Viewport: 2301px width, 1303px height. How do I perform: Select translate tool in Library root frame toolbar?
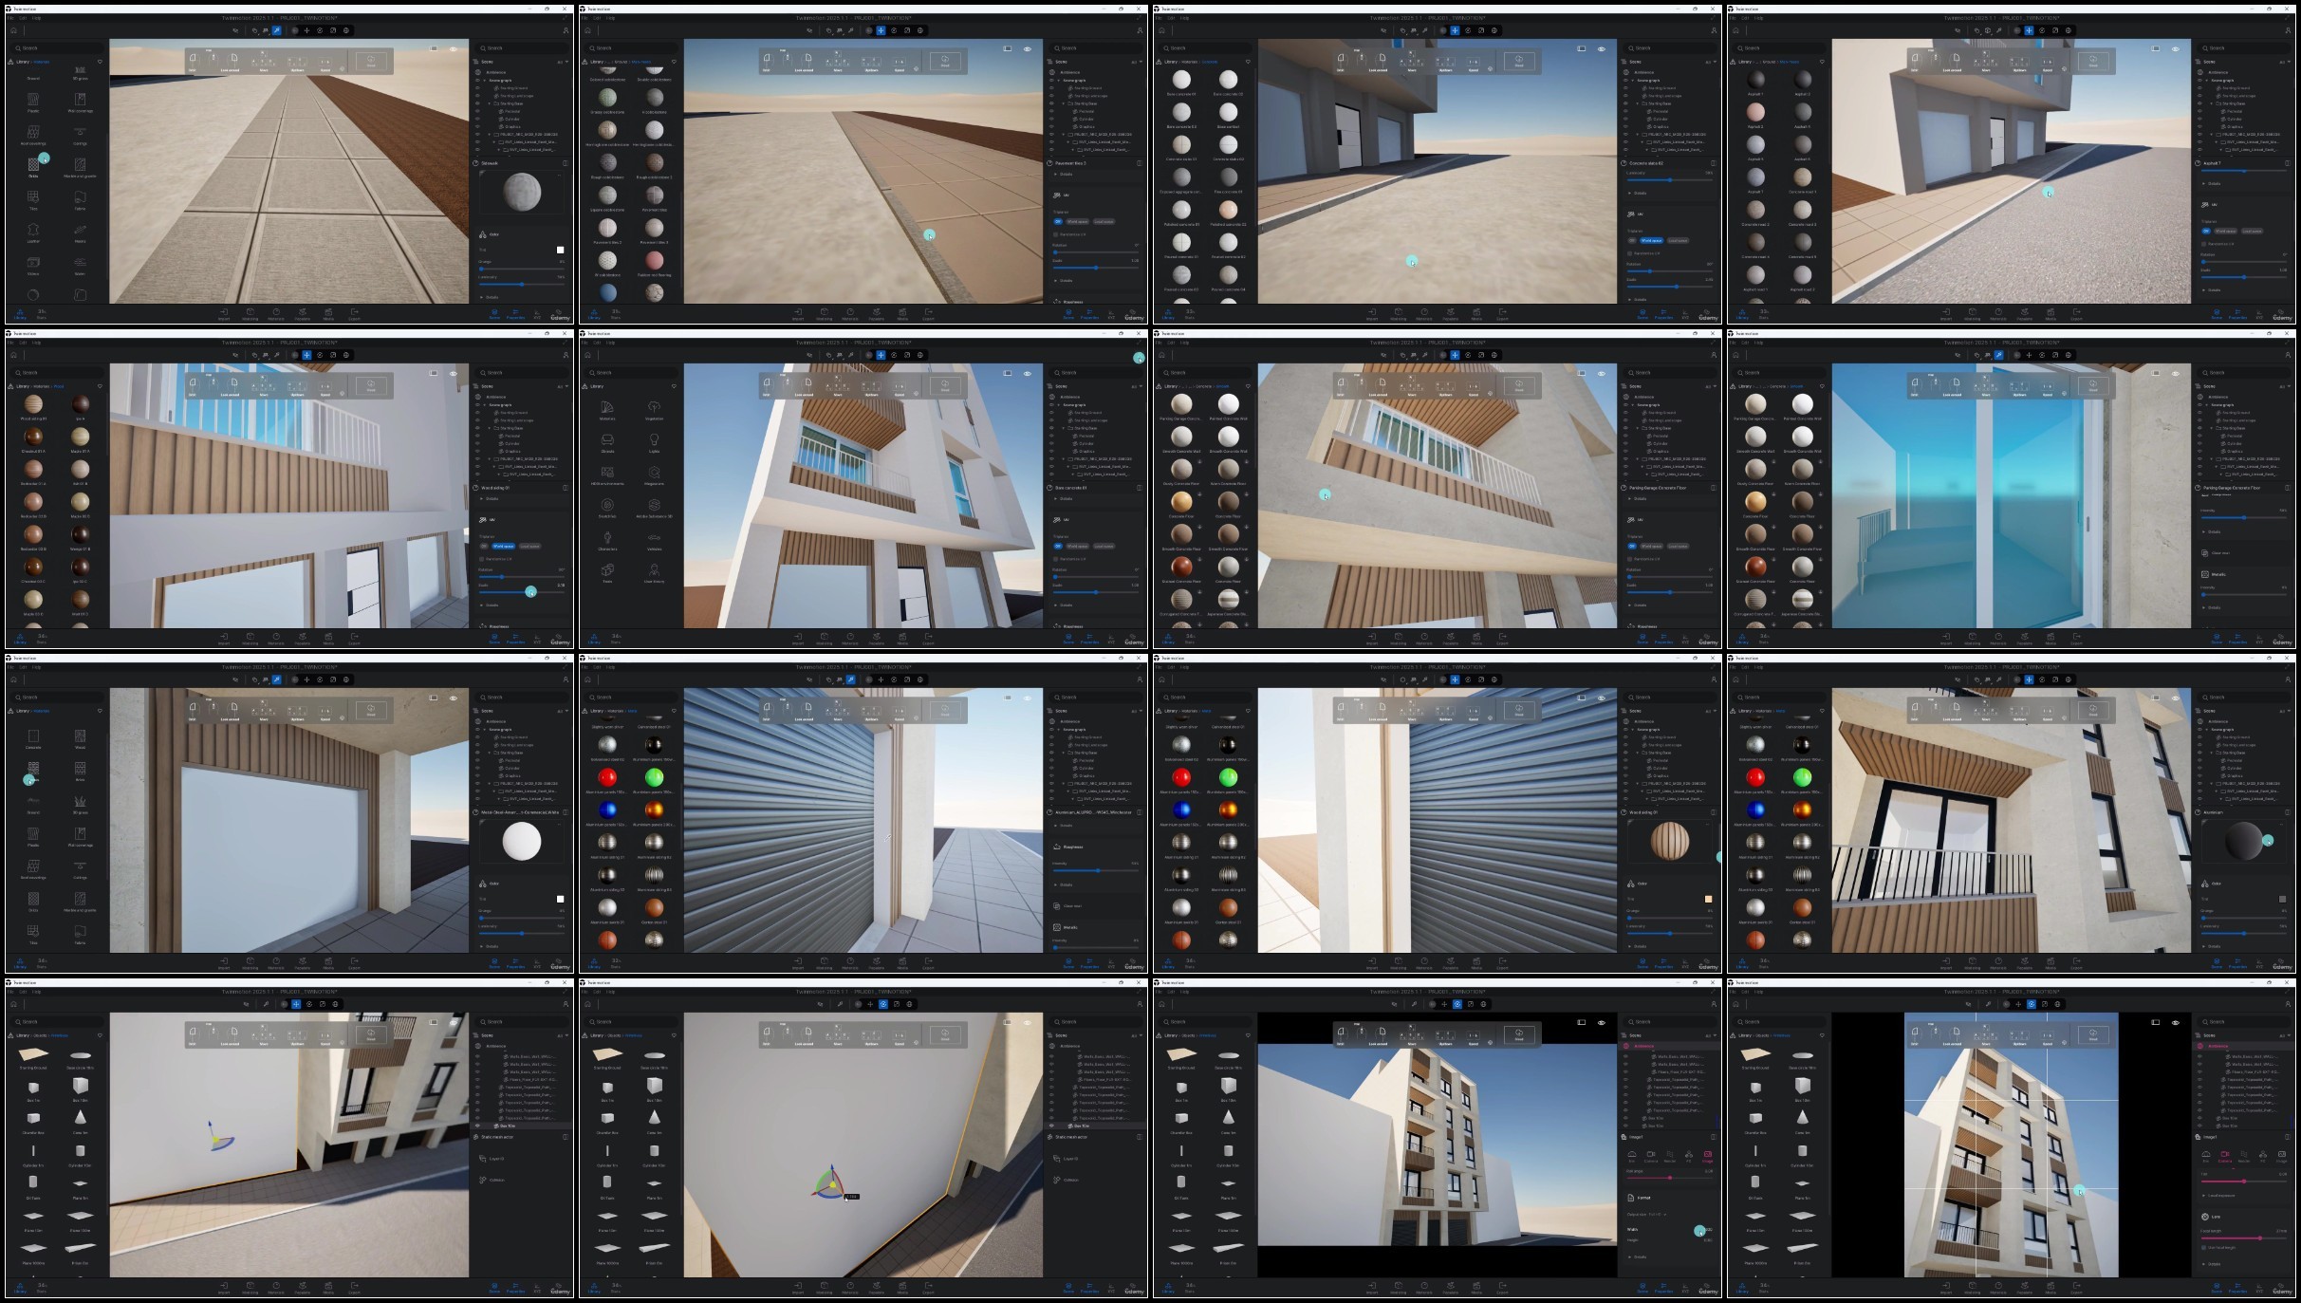[x=881, y=355]
